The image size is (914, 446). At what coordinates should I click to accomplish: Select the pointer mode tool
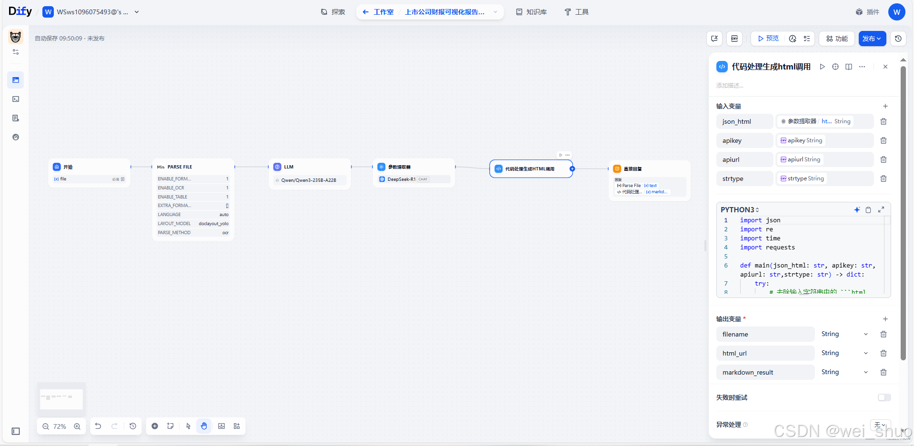(x=188, y=426)
